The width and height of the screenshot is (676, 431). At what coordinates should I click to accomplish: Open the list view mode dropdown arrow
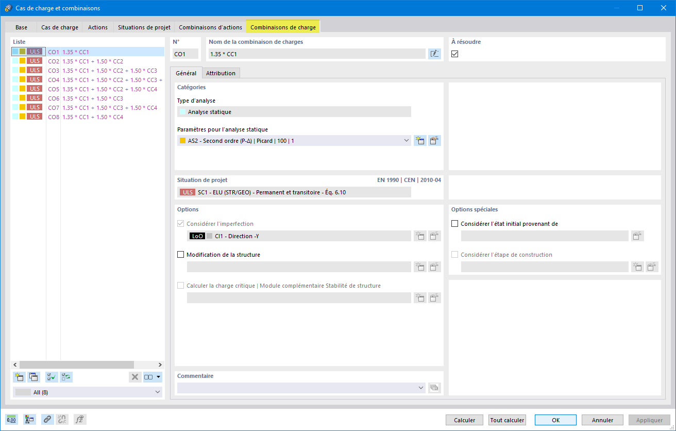click(159, 377)
